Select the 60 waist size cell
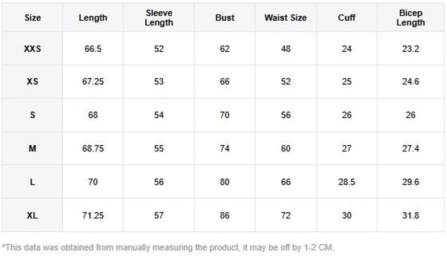This screenshot has width=447, height=260. 285,148
